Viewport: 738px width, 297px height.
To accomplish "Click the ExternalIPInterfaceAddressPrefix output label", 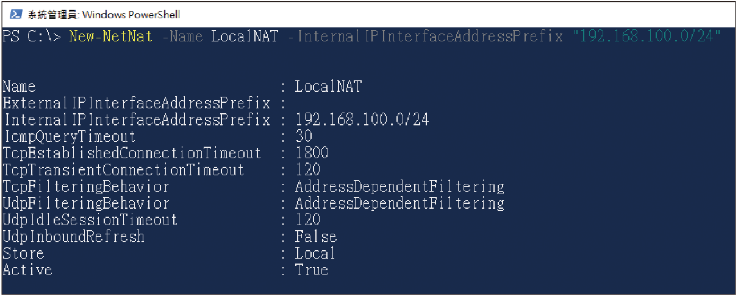I will [136, 103].
